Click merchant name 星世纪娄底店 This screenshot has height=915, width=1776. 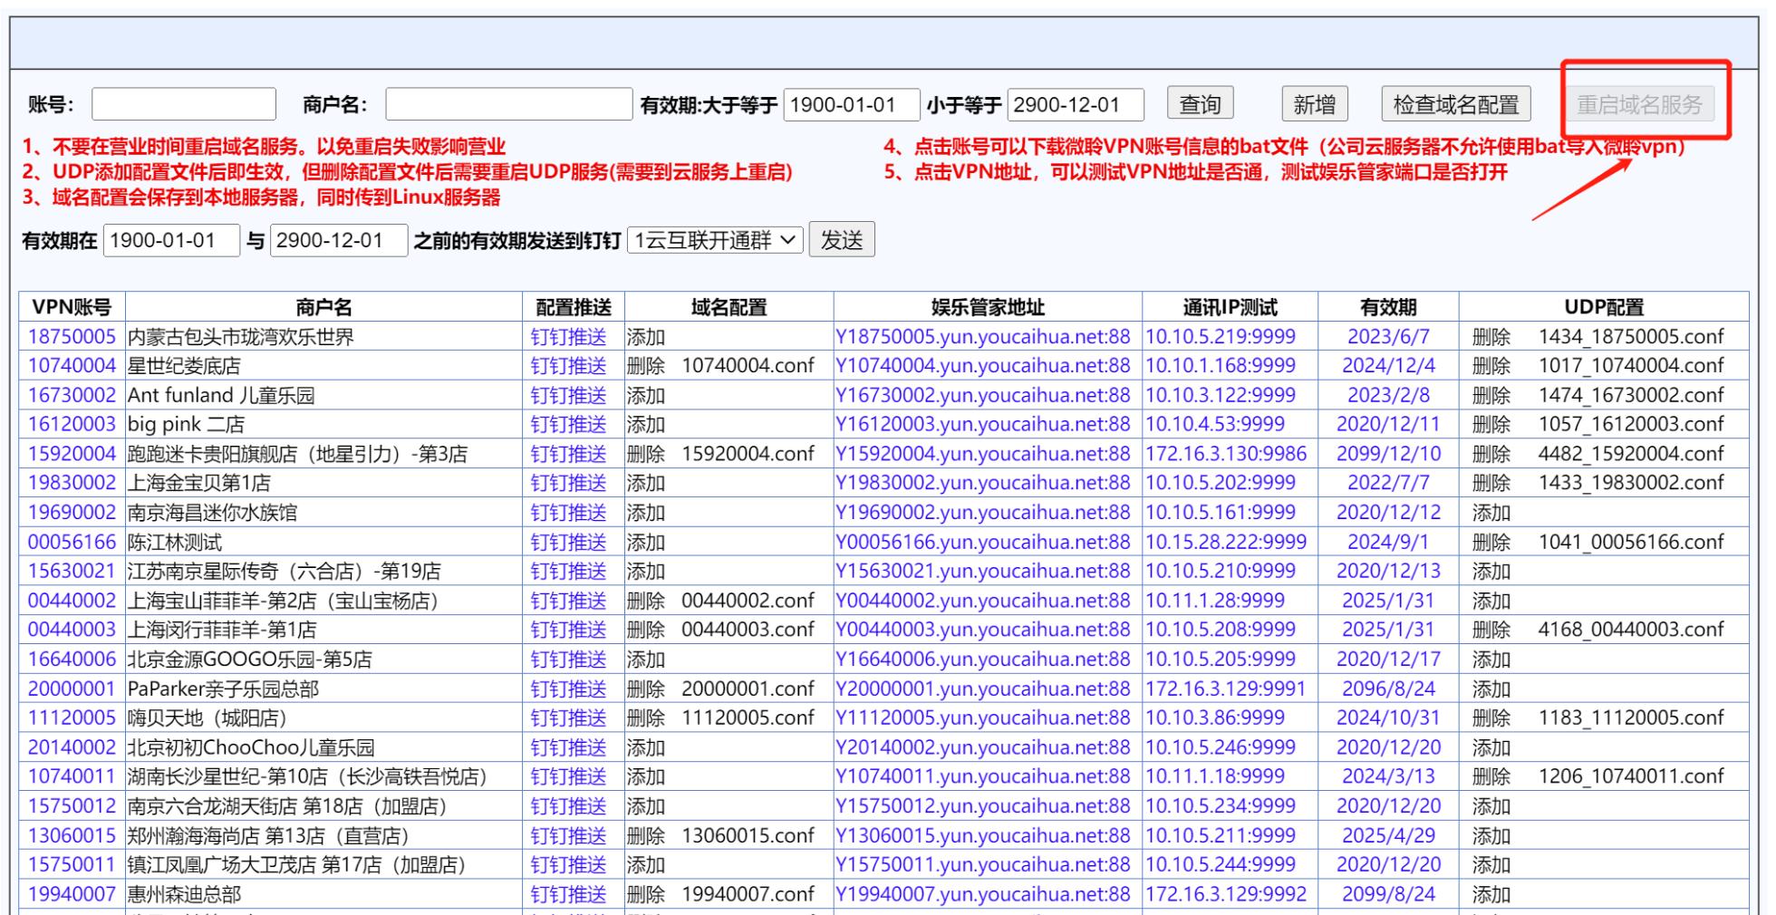(x=184, y=366)
